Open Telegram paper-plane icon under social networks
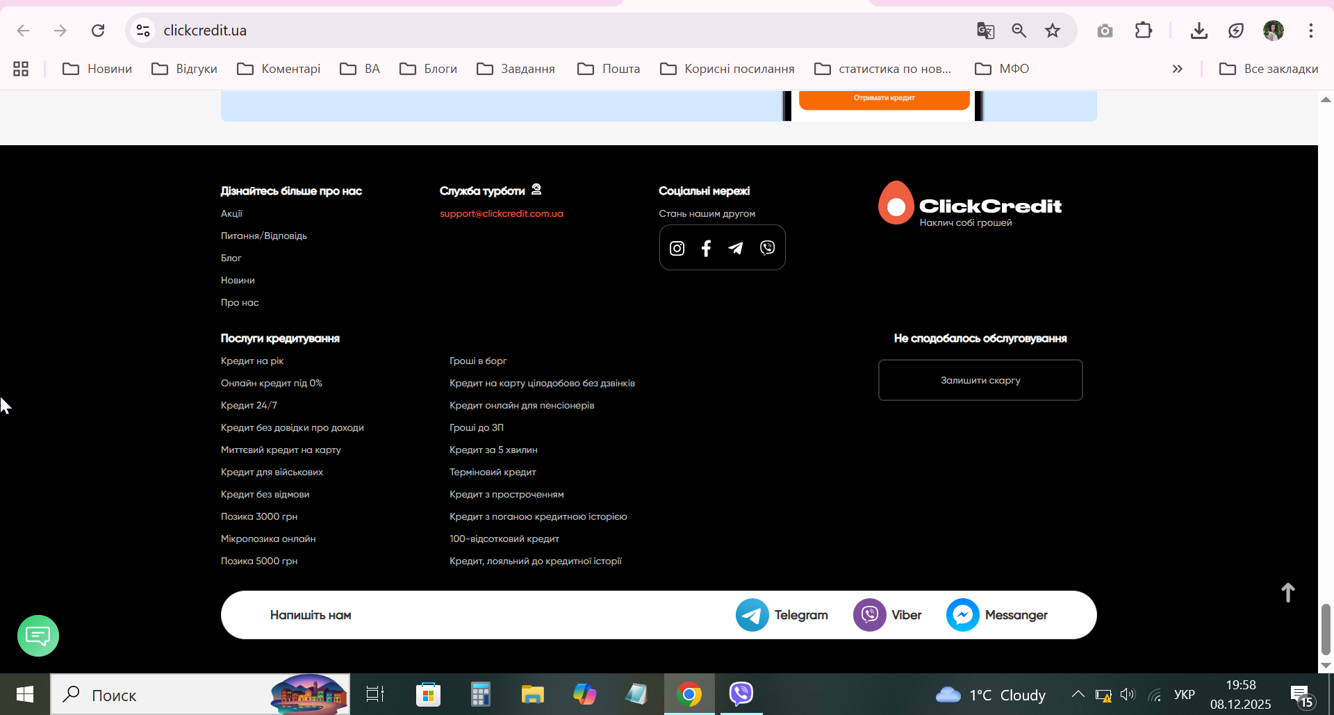1334x715 pixels. (736, 248)
